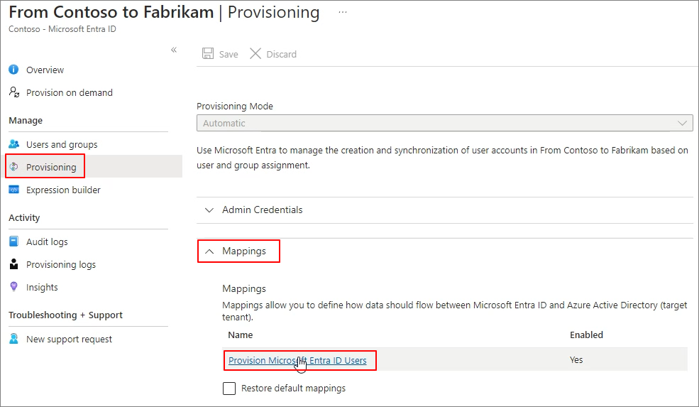The image size is (699, 407).
Task: Click the Overview info icon
Action: point(13,70)
